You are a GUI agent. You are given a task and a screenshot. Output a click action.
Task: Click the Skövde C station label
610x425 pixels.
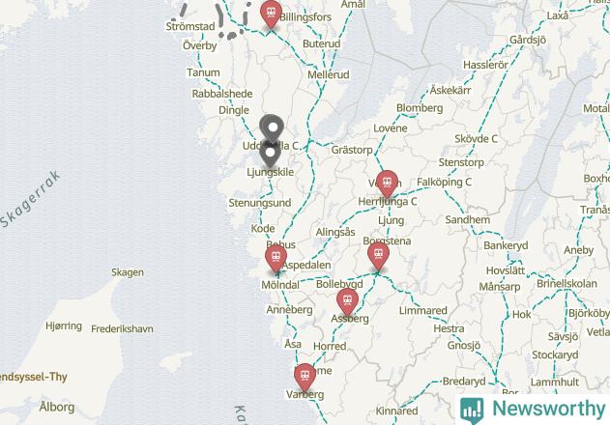[476, 139]
